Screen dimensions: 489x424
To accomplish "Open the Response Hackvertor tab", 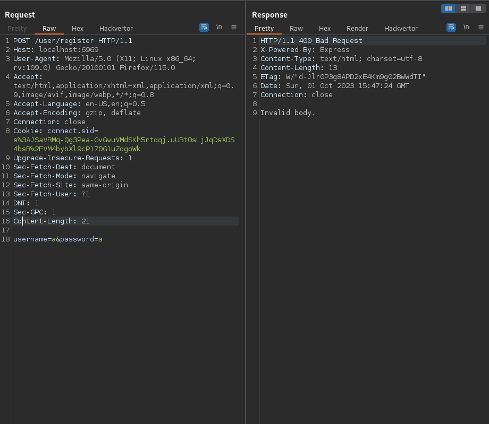I will pyautogui.click(x=401, y=28).
